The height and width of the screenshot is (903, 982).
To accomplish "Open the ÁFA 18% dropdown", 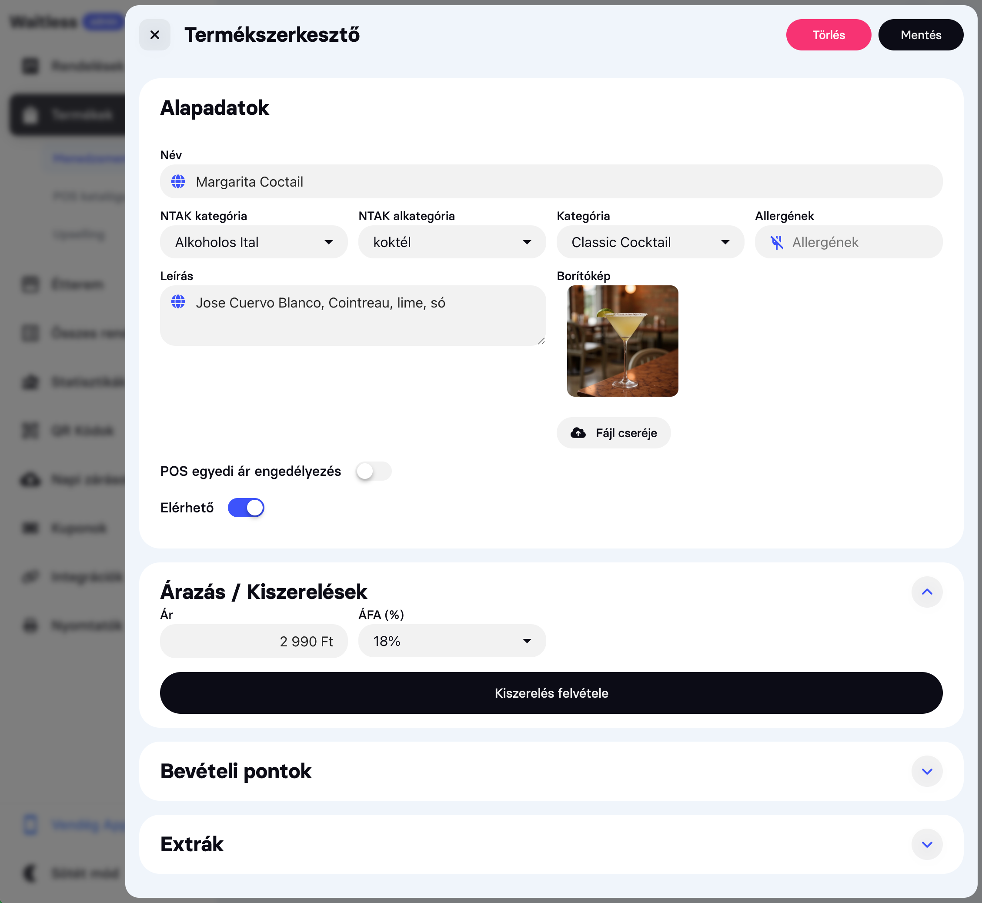I will coord(452,641).
